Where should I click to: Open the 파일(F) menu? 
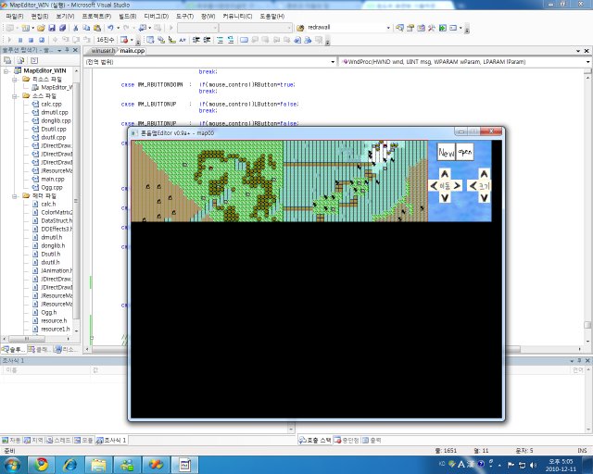point(15,17)
